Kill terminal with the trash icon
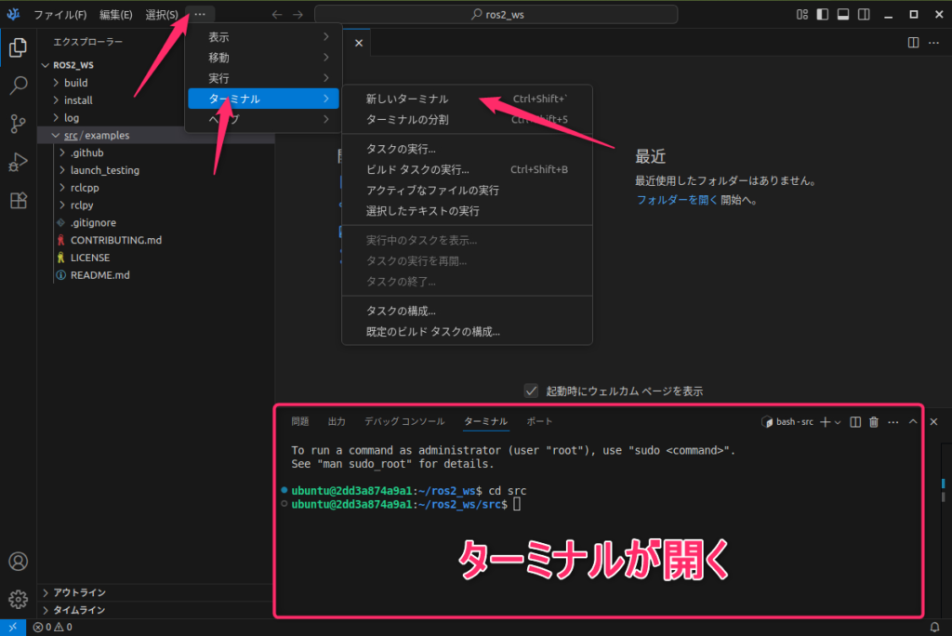Viewport: 952px width, 636px height. (x=874, y=422)
